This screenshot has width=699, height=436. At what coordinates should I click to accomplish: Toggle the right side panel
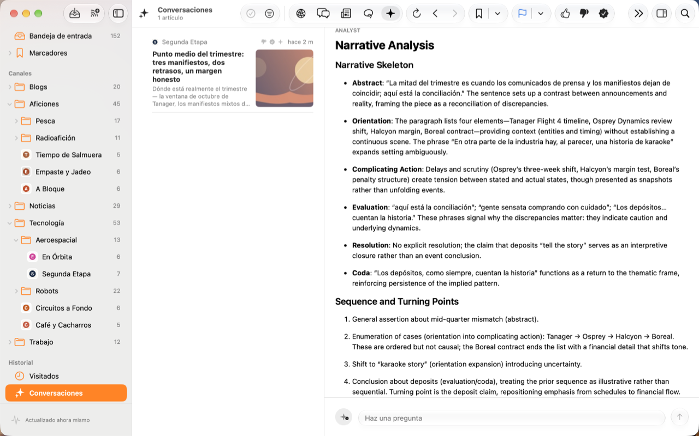(x=661, y=14)
